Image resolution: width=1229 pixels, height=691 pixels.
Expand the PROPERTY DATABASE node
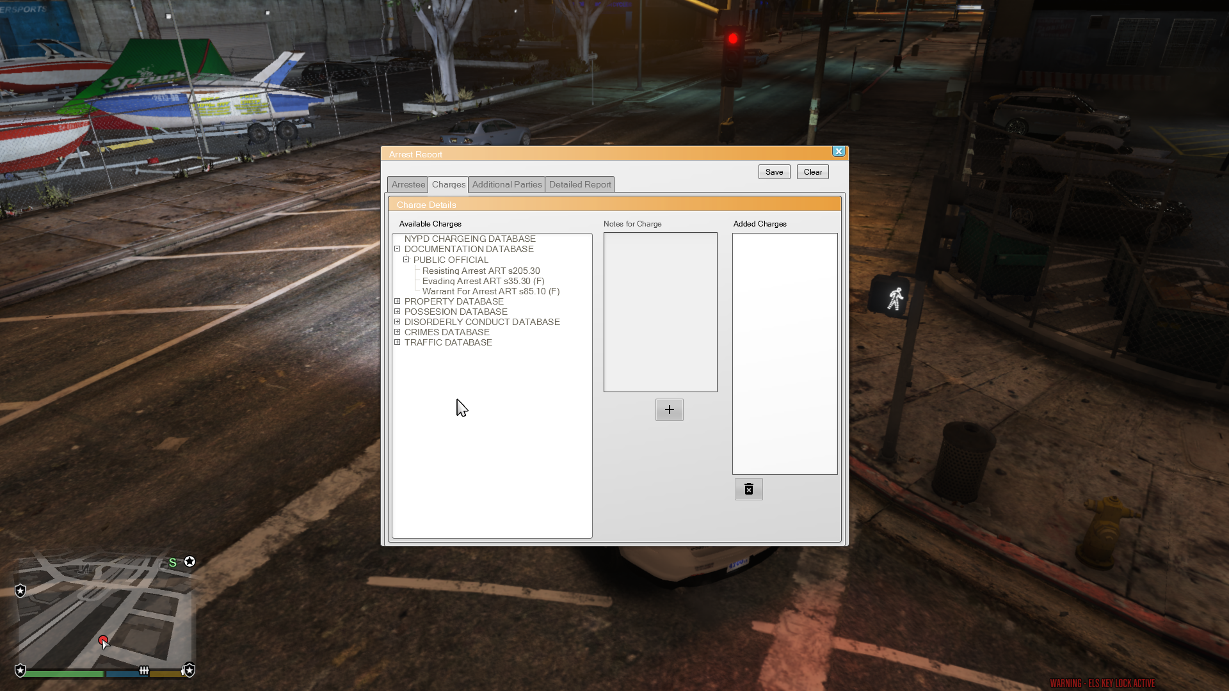pos(398,301)
